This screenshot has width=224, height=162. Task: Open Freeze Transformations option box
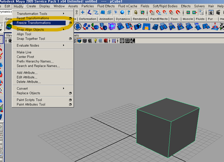pyautogui.click(x=70, y=23)
